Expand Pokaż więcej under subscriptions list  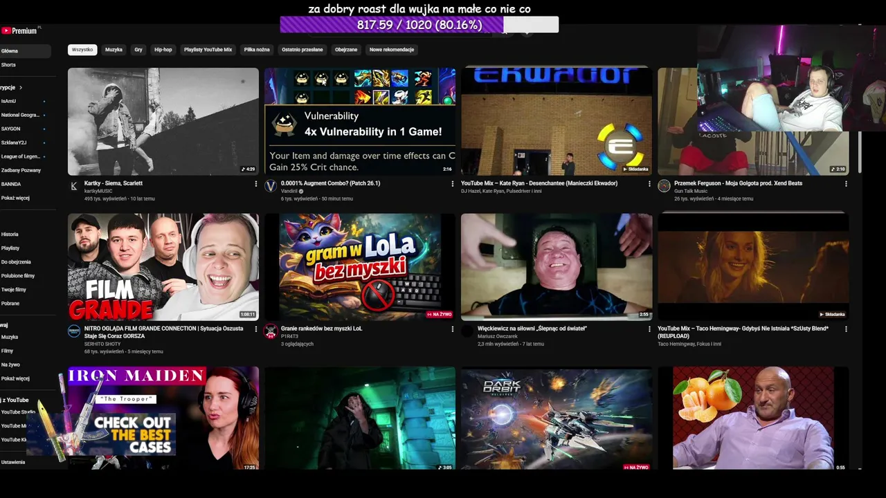tap(15, 198)
